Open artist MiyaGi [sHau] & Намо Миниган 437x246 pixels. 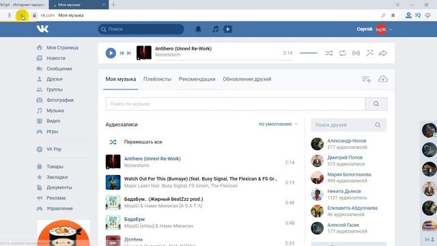point(158,226)
